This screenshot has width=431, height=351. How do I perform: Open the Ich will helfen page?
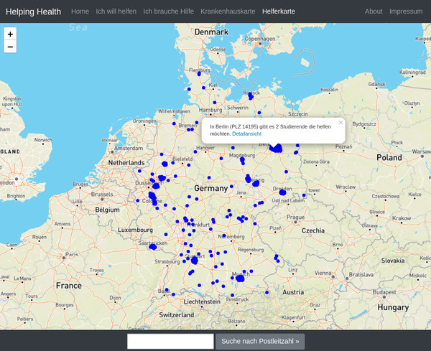[x=116, y=11]
